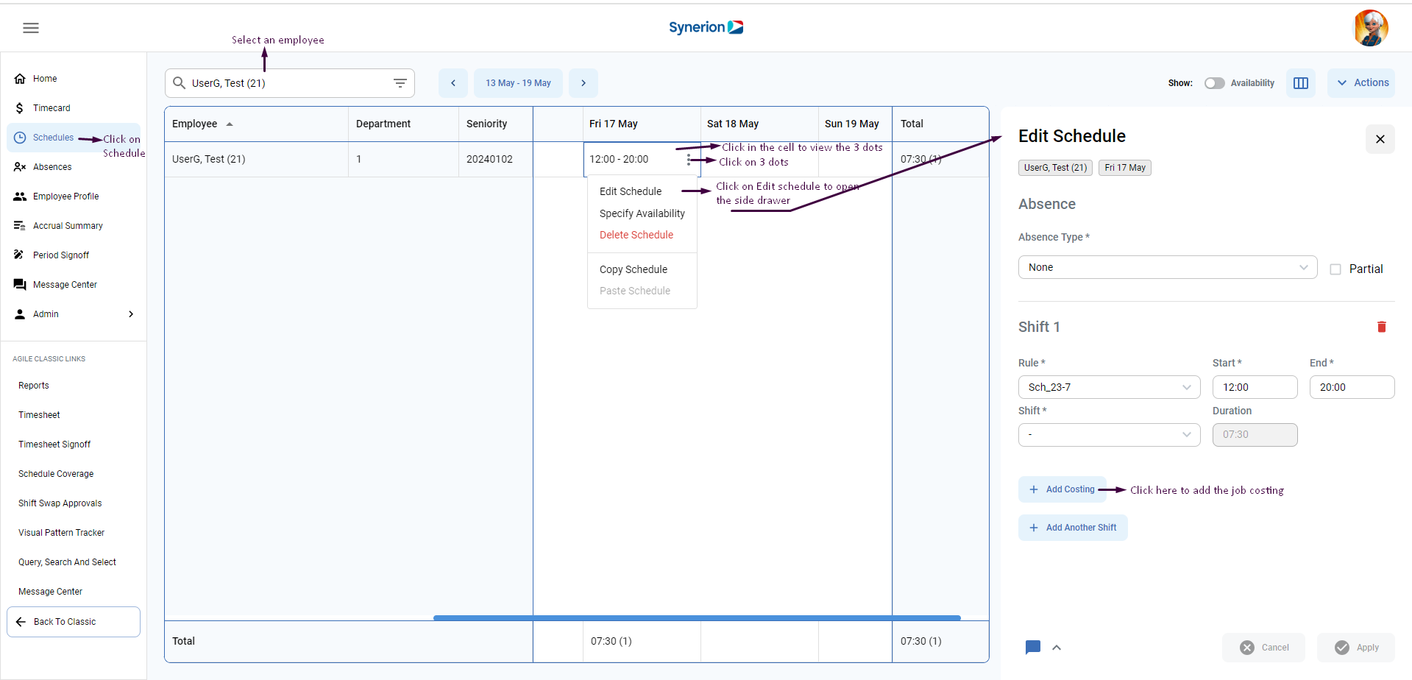This screenshot has height=680, width=1412.
Task: Open the employee search filter icon
Action: pyautogui.click(x=400, y=83)
